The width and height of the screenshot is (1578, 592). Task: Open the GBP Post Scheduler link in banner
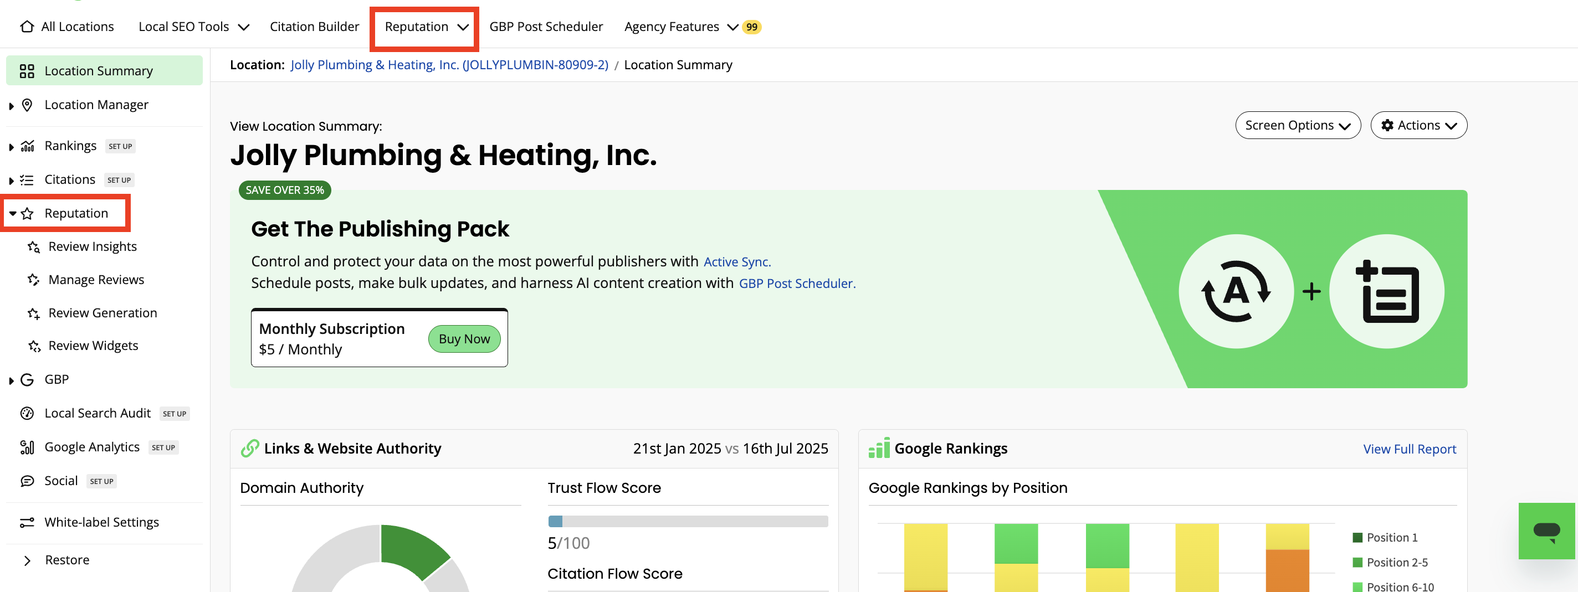pos(797,283)
